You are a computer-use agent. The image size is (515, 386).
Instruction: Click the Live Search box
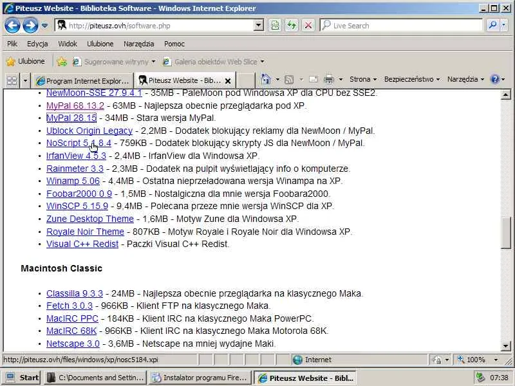[401, 25]
